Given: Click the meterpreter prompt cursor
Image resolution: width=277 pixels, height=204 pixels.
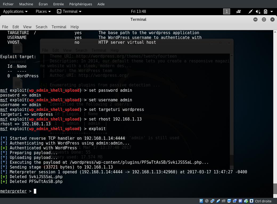Looking at the screenshot, I should tap(35, 191).
